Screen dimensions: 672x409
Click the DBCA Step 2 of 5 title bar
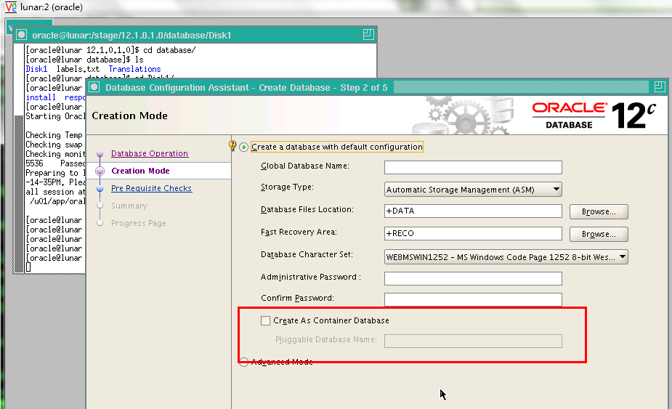click(376, 87)
